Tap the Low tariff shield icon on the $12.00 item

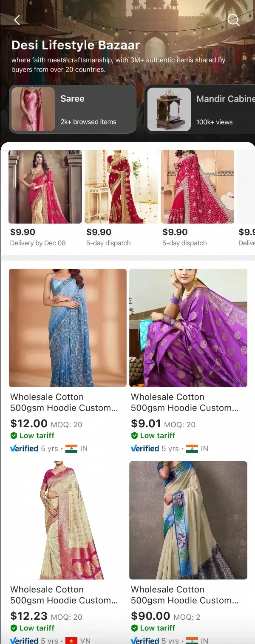click(14, 435)
